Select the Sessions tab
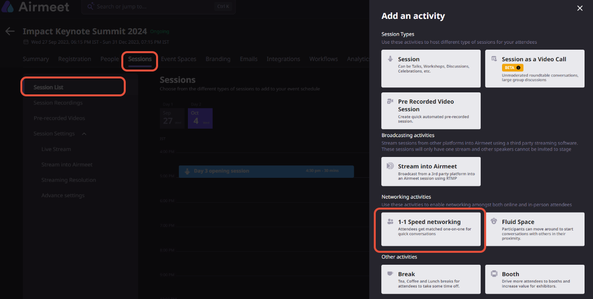Viewport: 593px width, 299px height. tap(140, 59)
